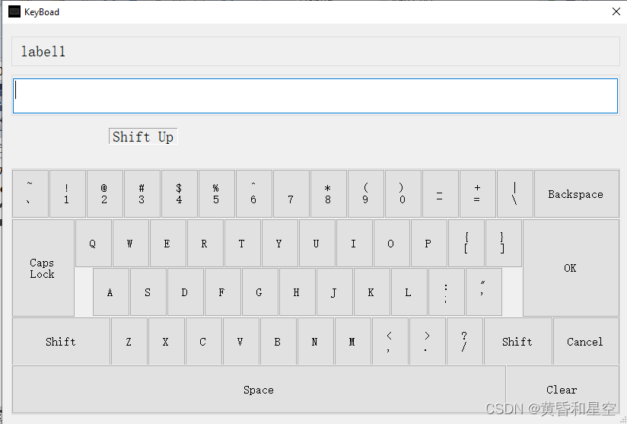Image resolution: width=627 pixels, height=424 pixels.
Task: Tap the less-than comma key
Action: (390, 341)
